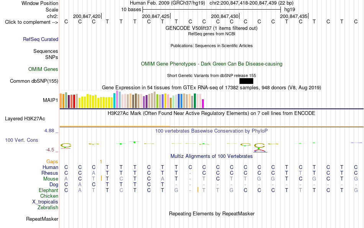Click 'Repeating Elements by RepeatMasker' title
364x228 pixels.
tap(212, 213)
